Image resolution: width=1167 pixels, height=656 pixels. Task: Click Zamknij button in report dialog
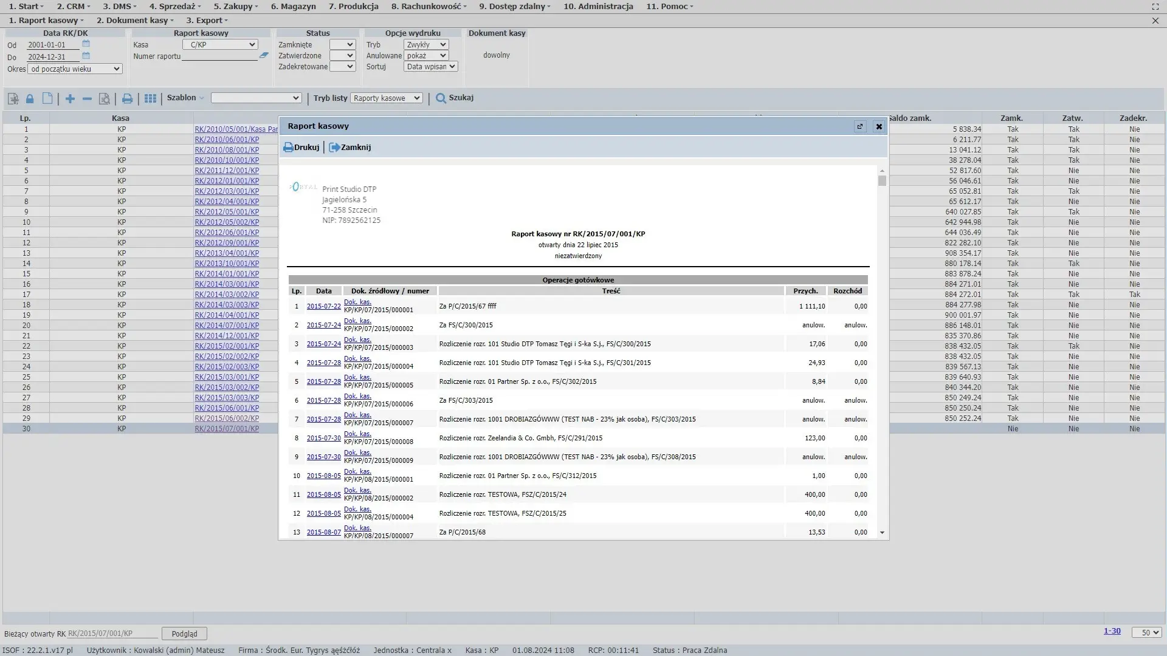(x=350, y=147)
